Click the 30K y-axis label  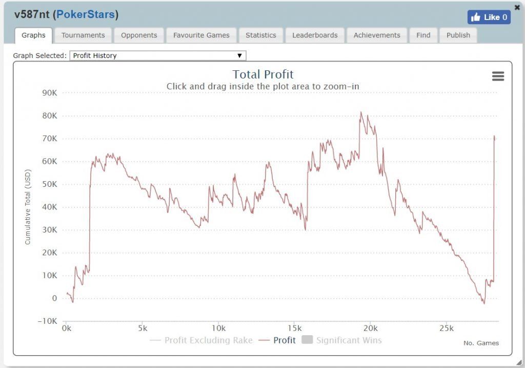tap(50, 230)
